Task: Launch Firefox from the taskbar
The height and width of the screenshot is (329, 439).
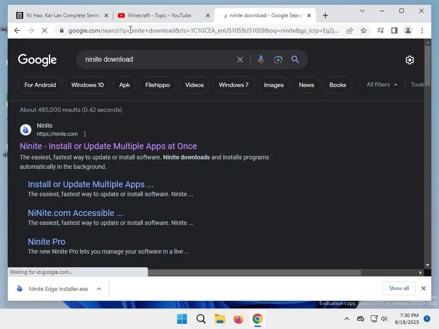Action: pyautogui.click(x=238, y=319)
